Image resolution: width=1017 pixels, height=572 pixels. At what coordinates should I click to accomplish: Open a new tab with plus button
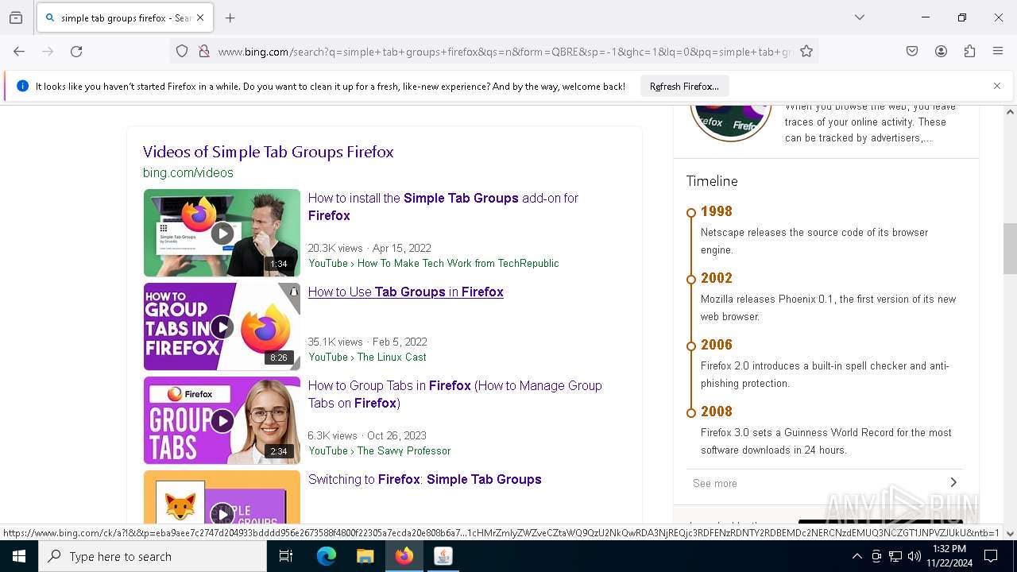coord(230,17)
